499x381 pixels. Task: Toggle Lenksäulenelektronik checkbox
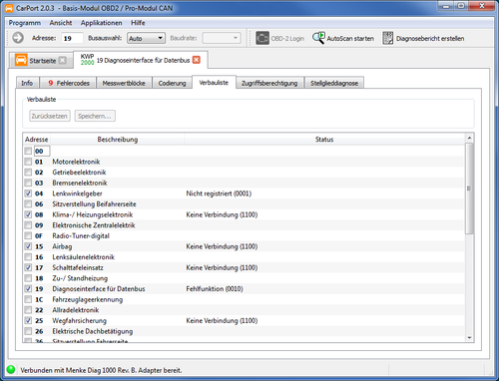(x=28, y=257)
